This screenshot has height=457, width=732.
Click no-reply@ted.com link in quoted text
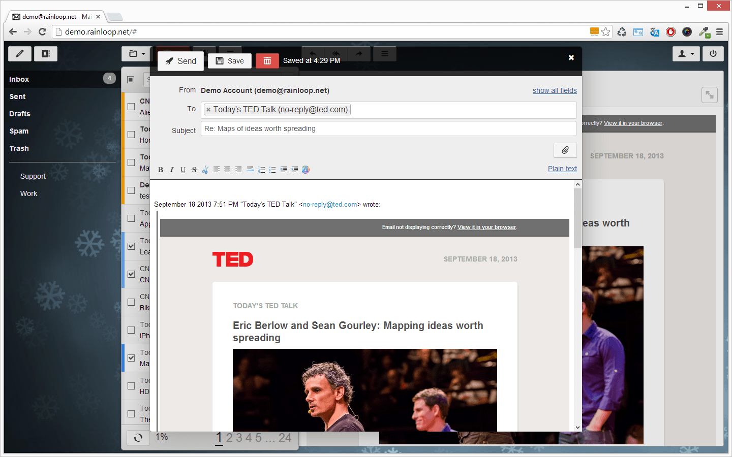(330, 205)
